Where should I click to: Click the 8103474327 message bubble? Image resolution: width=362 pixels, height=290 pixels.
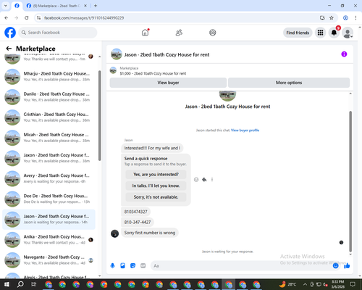click(135, 212)
